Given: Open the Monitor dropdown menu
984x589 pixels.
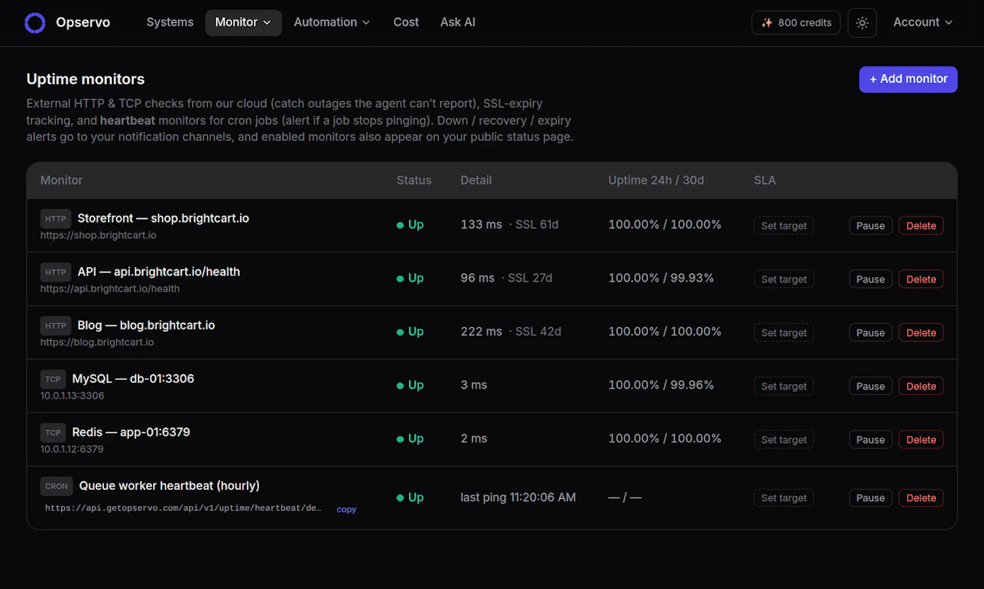Looking at the screenshot, I should coord(243,23).
